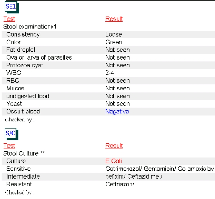This screenshot has width=215, height=199.
Task: Click the Intermediate cefixim/ Ceftazidime result
Action: coord(134,177)
